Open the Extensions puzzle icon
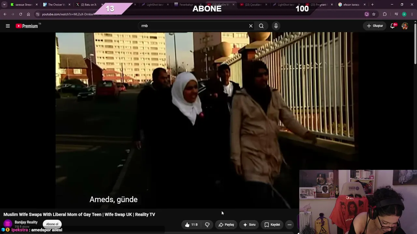417x234 pixels. tap(385, 14)
